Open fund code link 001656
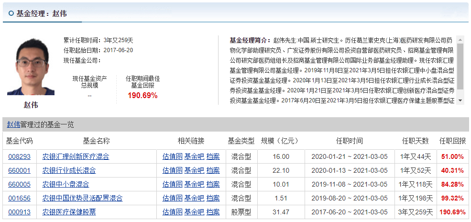This screenshot has width=471, height=222. (x=19, y=198)
